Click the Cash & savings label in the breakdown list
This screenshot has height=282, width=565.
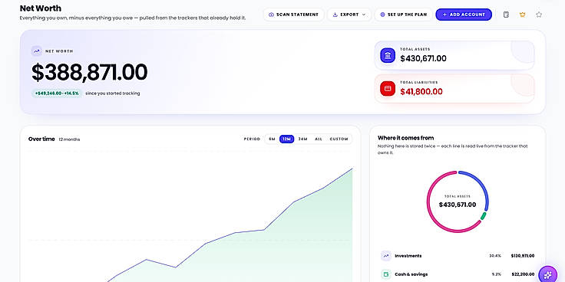click(411, 274)
